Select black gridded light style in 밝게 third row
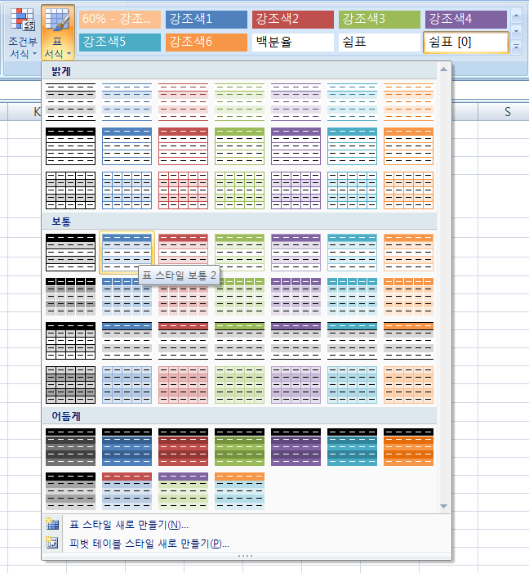 [x=70, y=190]
